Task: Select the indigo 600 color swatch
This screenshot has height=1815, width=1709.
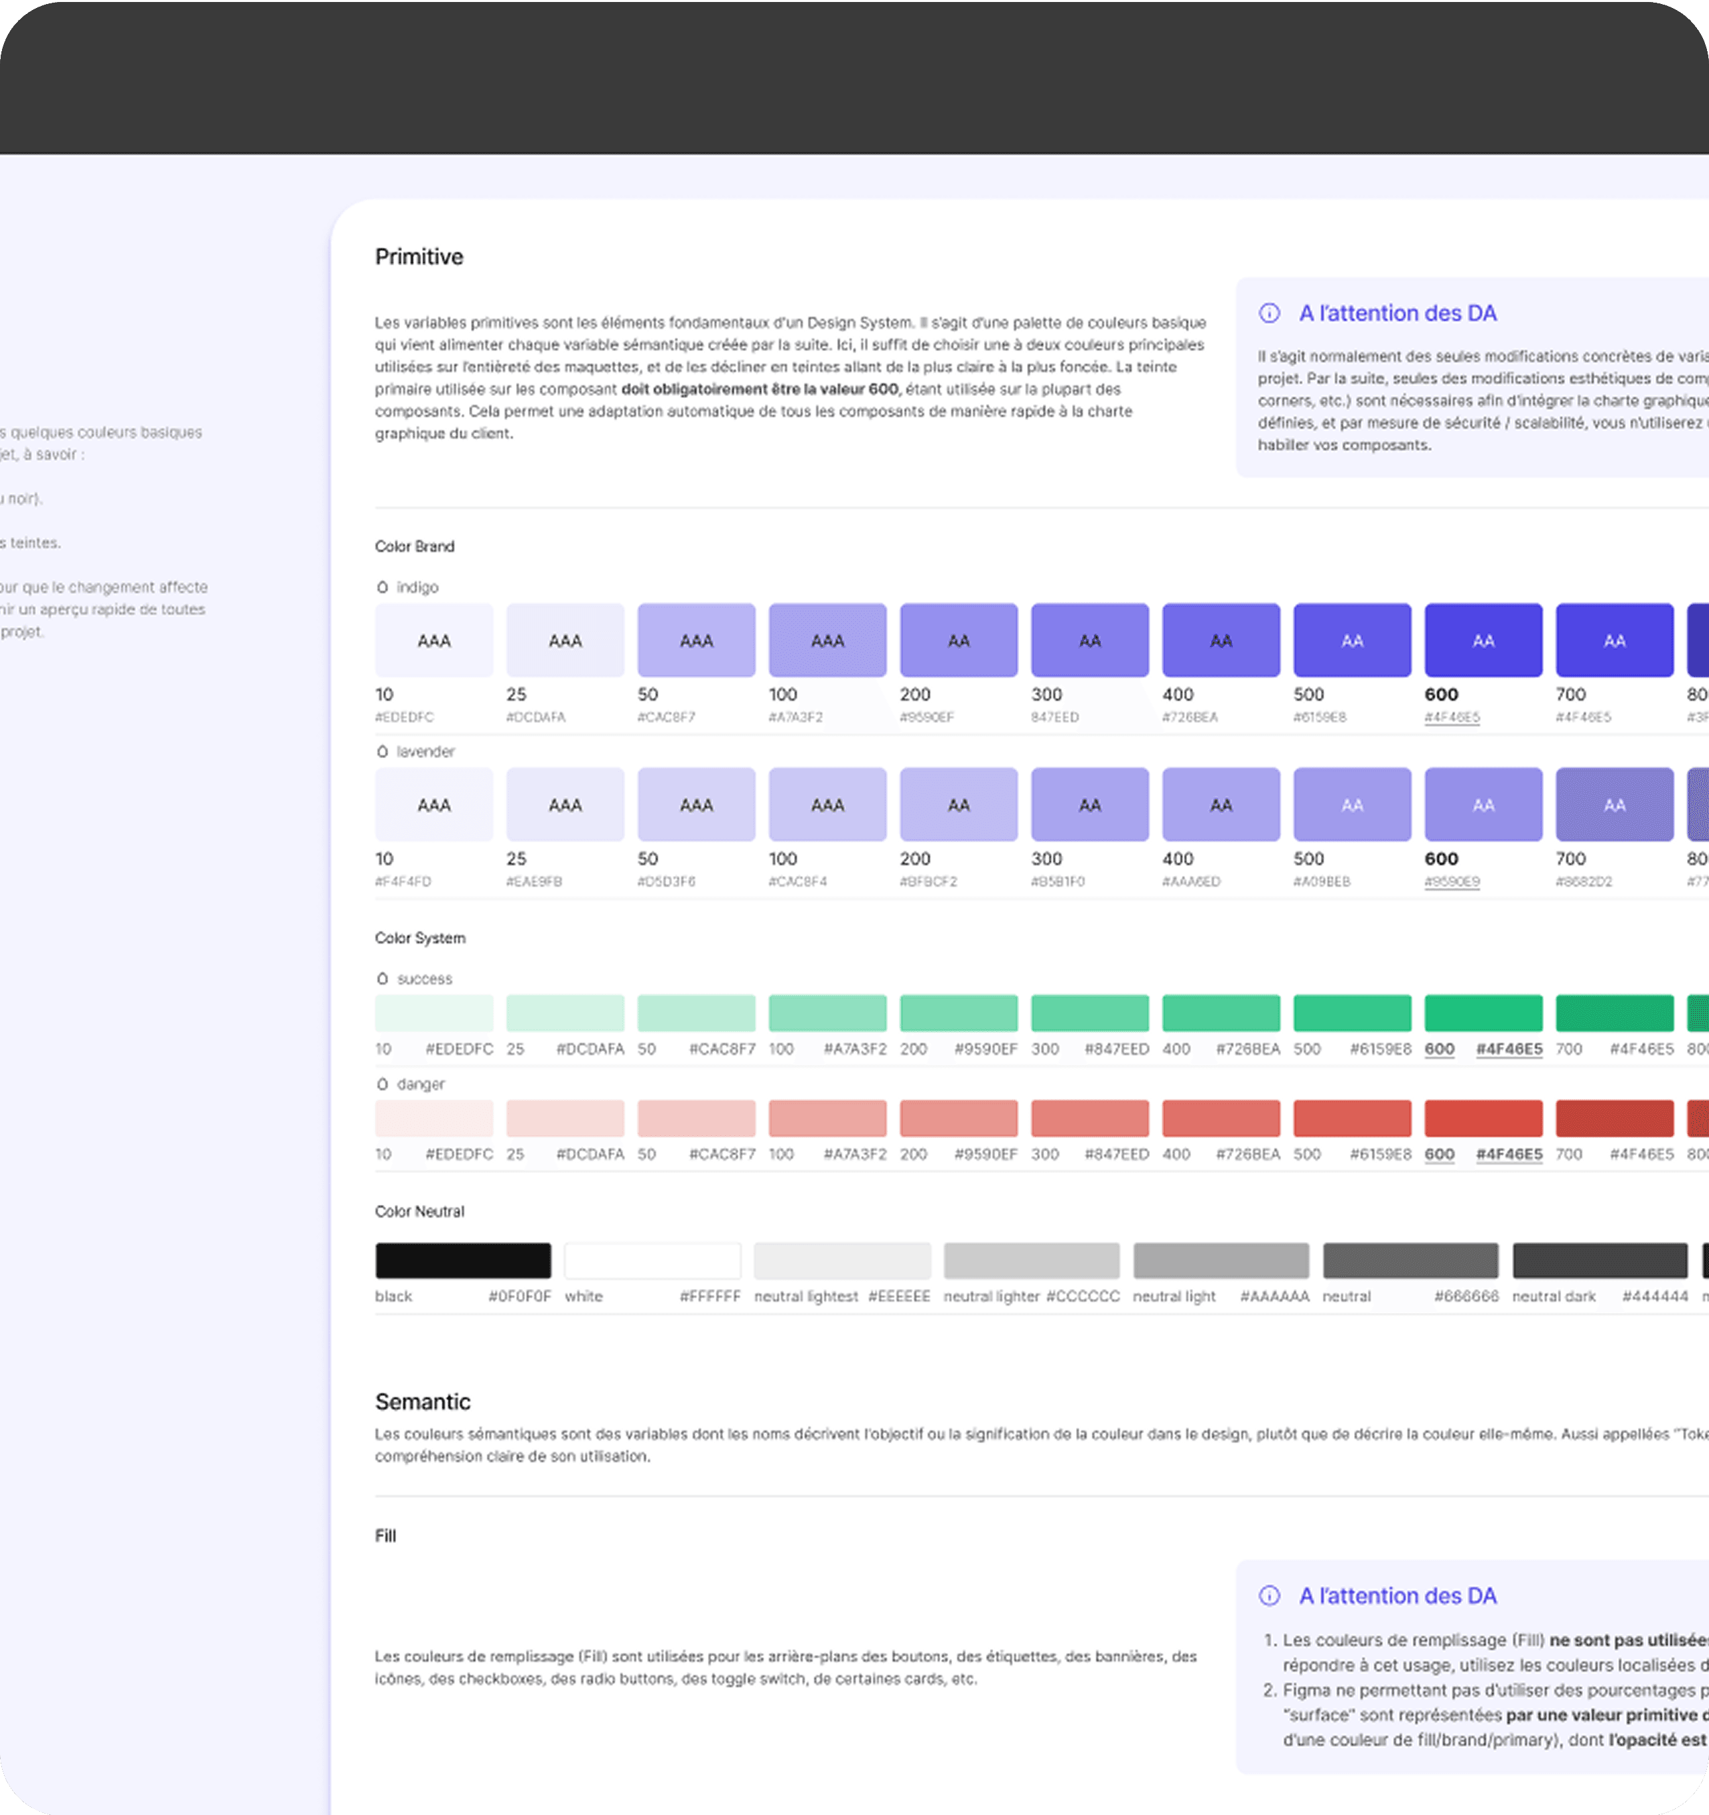Action: [x=1483, y=640]
